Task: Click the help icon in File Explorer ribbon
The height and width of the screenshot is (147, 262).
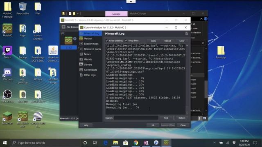Action: (x=206, y=19)
